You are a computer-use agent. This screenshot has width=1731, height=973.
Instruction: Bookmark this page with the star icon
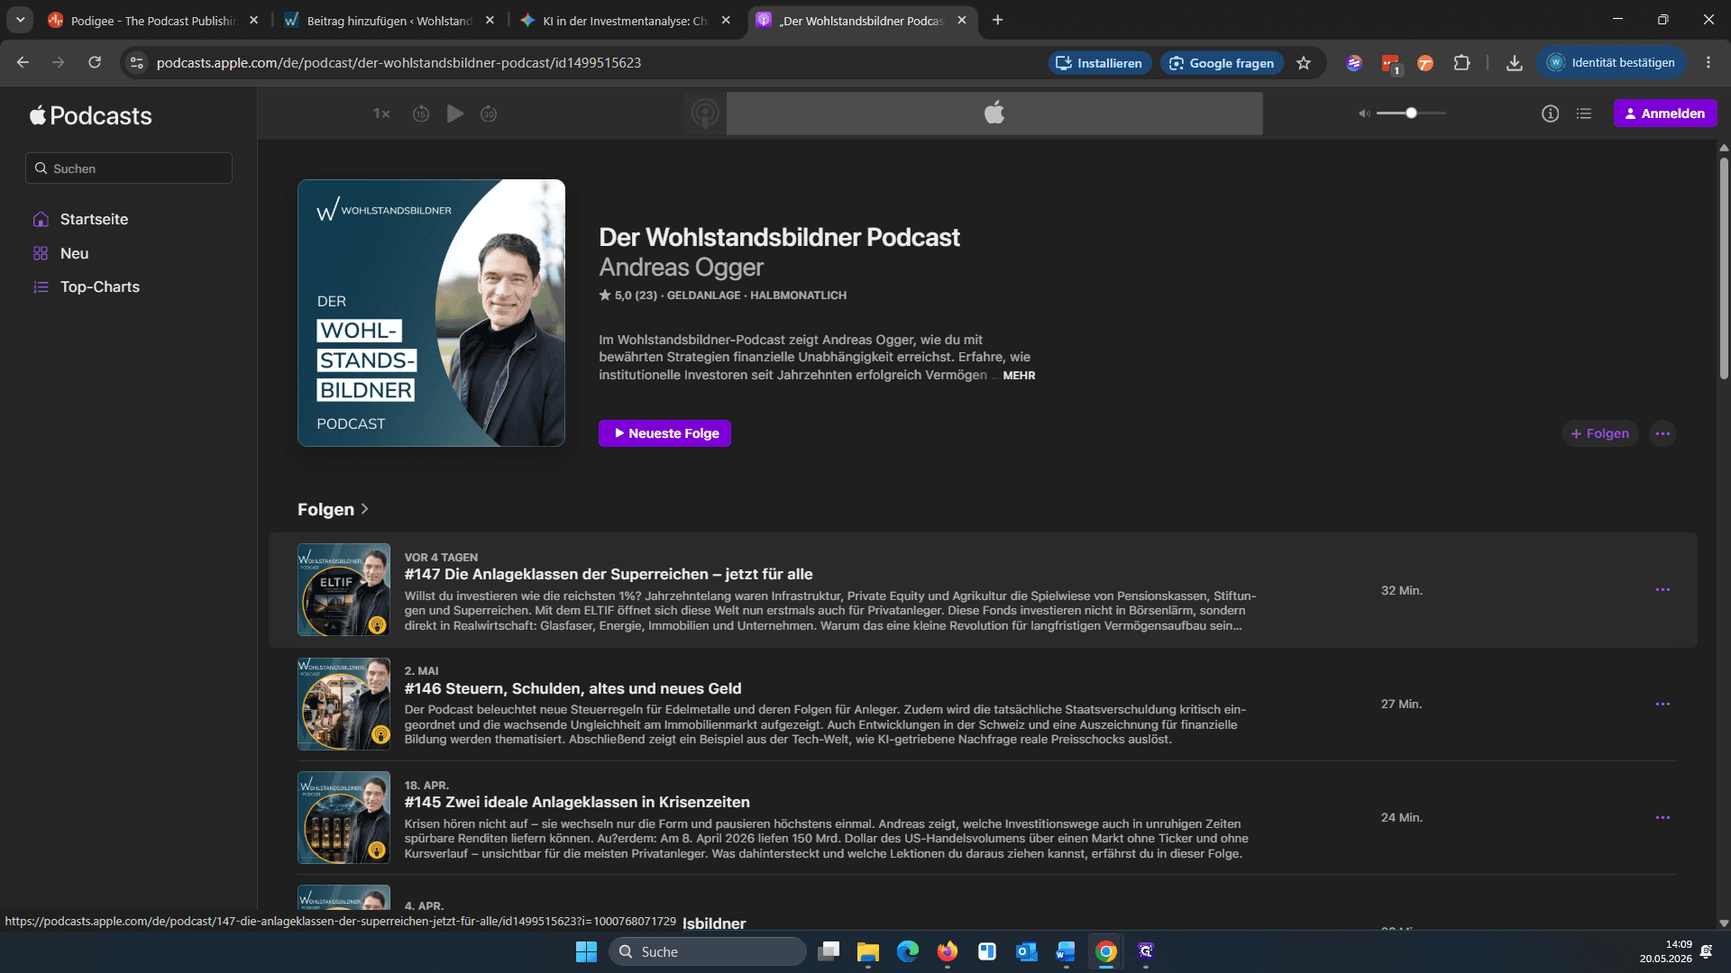point(1304,63)
